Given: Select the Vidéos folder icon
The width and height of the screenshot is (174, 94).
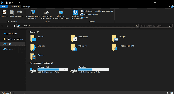Looking at the screenshot, I should [33, 57].
